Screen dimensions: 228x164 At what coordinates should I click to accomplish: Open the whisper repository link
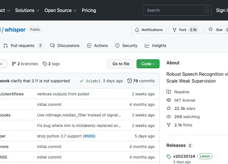[x=15, y=30]
